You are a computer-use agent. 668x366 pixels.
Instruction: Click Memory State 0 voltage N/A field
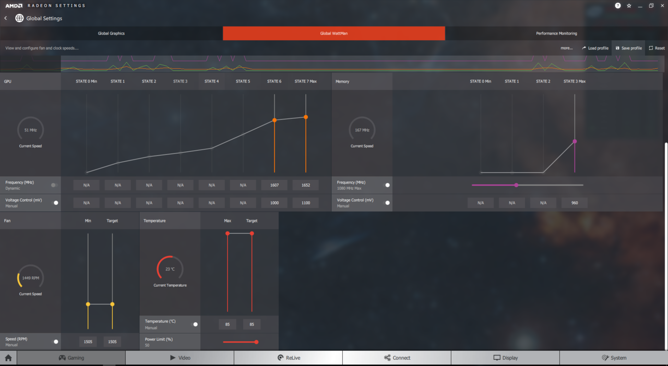tap(481, 203)
